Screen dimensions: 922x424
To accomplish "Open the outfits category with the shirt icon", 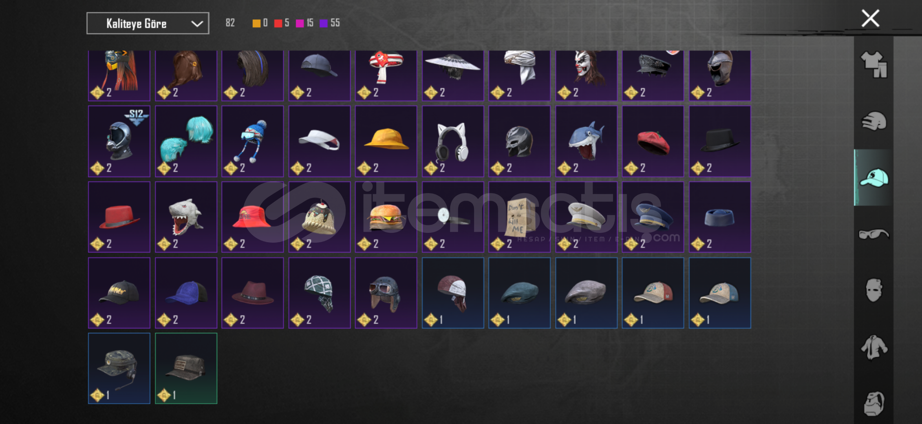I will 874,65.
